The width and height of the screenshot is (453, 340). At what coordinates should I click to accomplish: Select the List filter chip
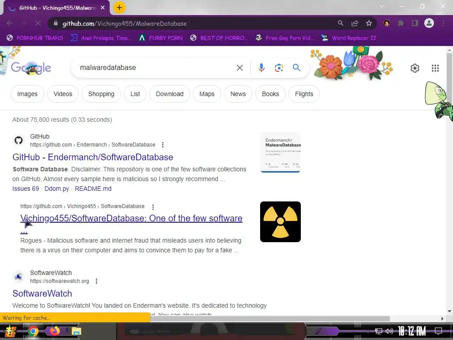[135, 94]
